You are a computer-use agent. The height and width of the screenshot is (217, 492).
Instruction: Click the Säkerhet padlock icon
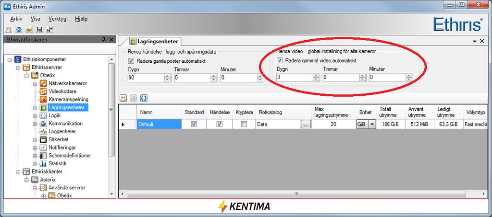click(x=43, y=139)
